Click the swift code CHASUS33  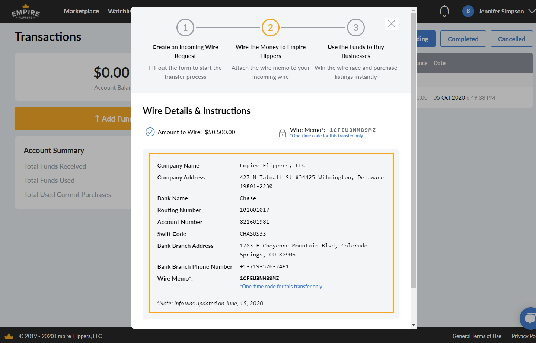tap(253, 234)
